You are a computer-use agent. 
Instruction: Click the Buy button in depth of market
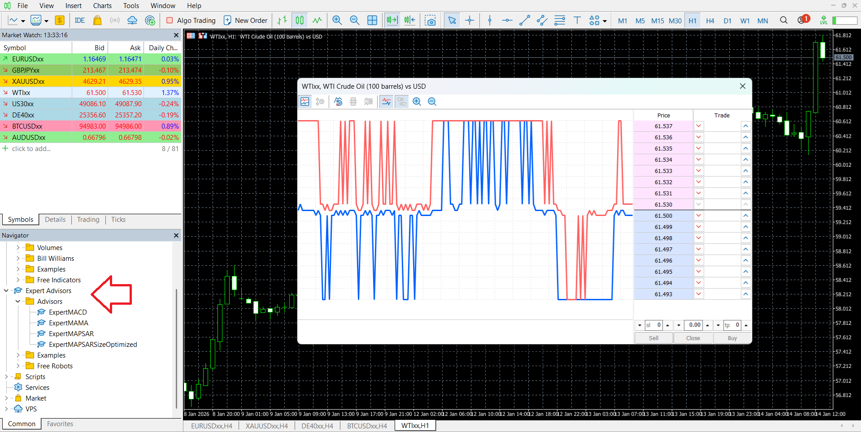point(732,338)
